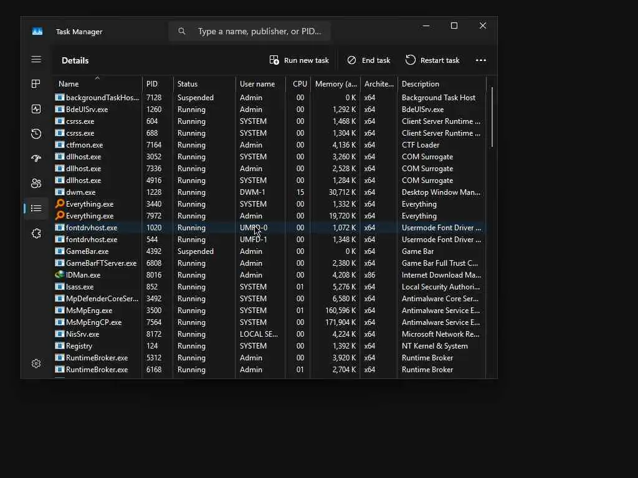The image size is (638, 478).
Task: Select the GameBarFTServer.exe process name
Action: pos(102,263)
